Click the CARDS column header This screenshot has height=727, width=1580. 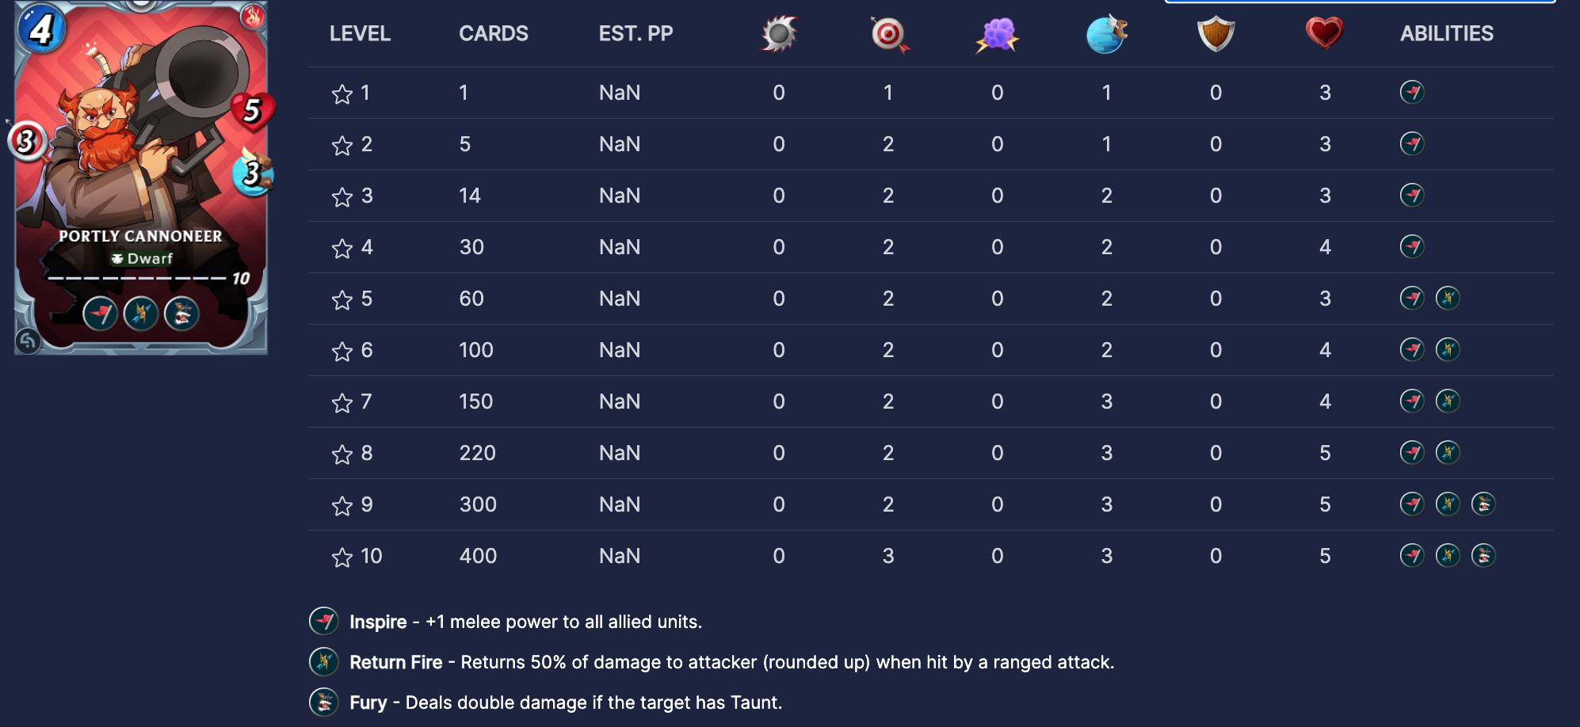click(493, 34)
